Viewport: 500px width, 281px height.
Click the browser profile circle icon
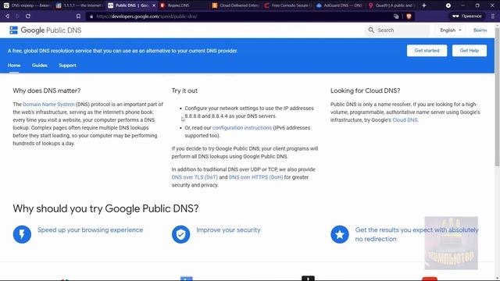(x=448, y=5)
